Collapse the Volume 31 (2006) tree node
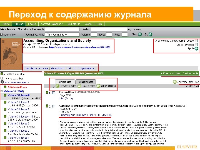Viewport: 200px width, 150px height. click(x=2, y=91)
